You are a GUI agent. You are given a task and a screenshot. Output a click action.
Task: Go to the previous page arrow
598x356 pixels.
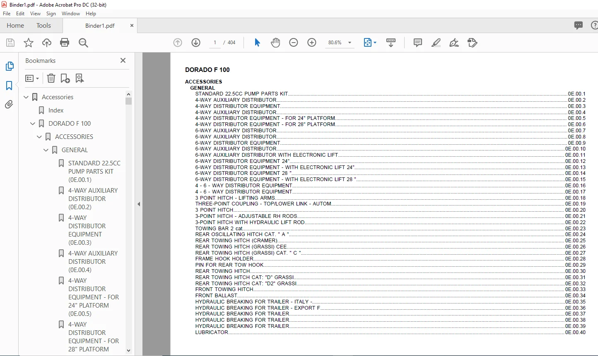178,43
